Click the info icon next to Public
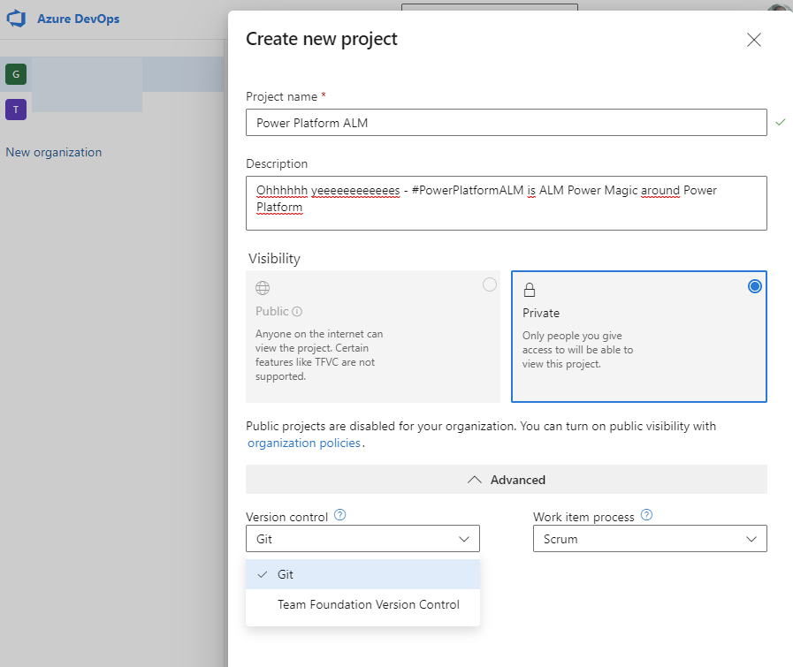This screenshot has width=793, height=667. coord(294,311)
